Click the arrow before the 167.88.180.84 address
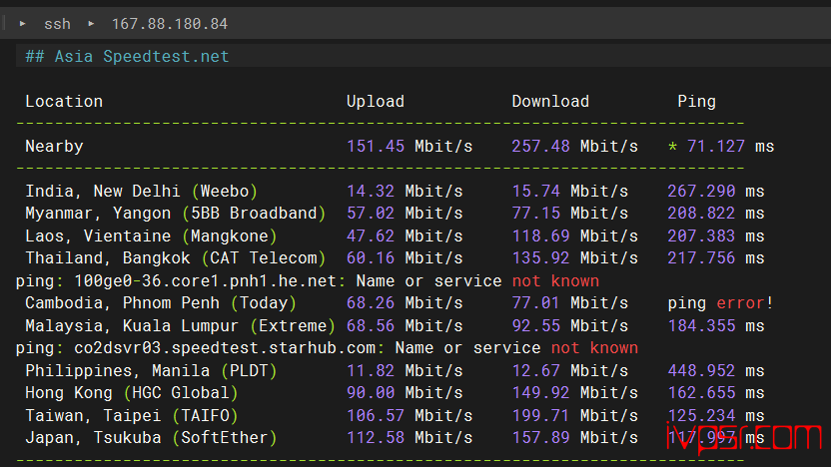The image size is (831, 467). (90, 23)
